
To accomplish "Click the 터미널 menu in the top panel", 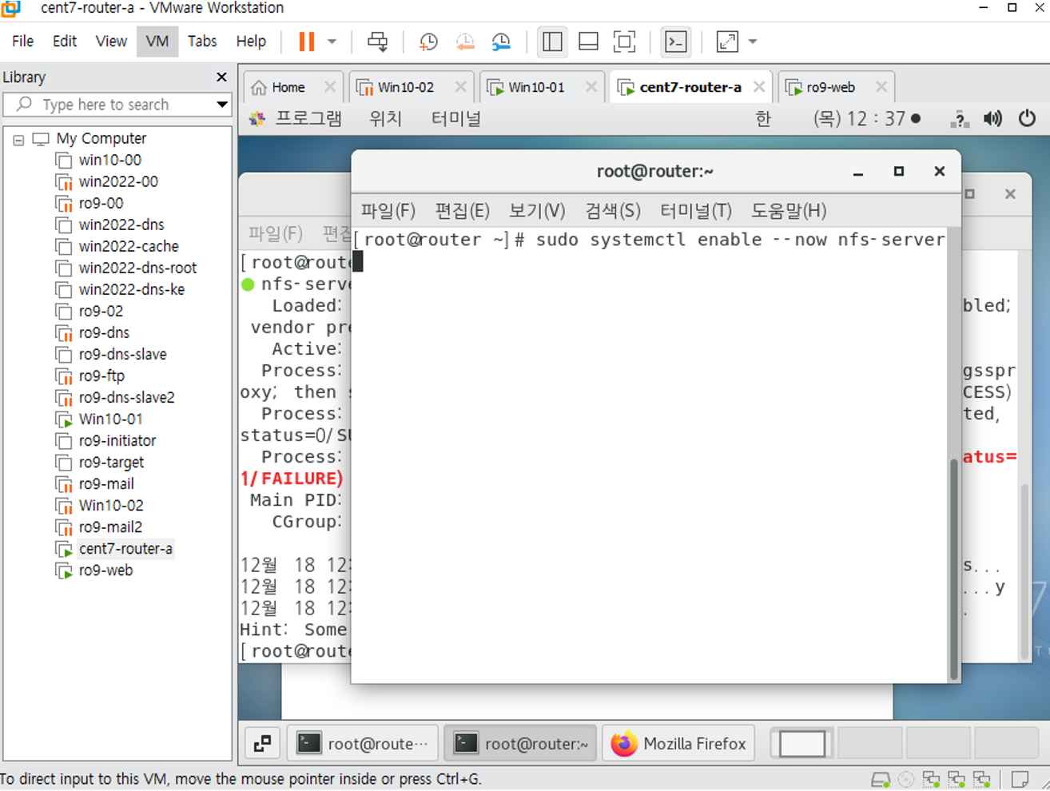I will click(455, 119).
